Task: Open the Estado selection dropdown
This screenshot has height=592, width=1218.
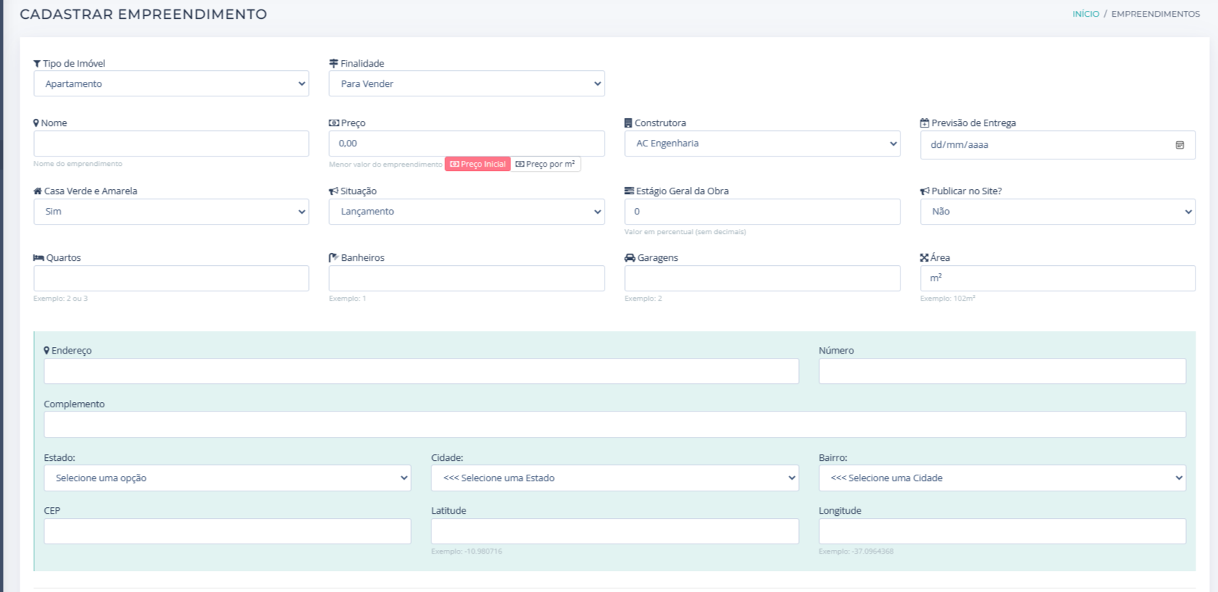Action: (227, 478)
